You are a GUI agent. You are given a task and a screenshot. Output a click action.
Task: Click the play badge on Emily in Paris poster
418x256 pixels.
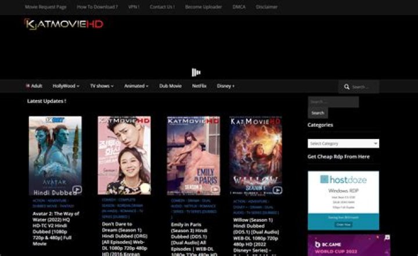(215, 189)
